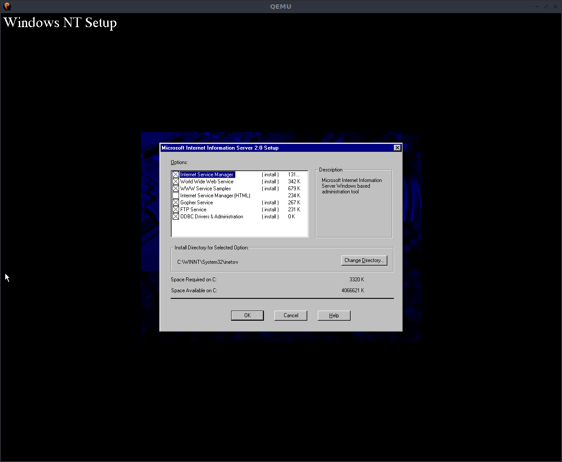Open Help for IIS Setup
This screenshot has width=562, height=462.
tap(334, 315)
